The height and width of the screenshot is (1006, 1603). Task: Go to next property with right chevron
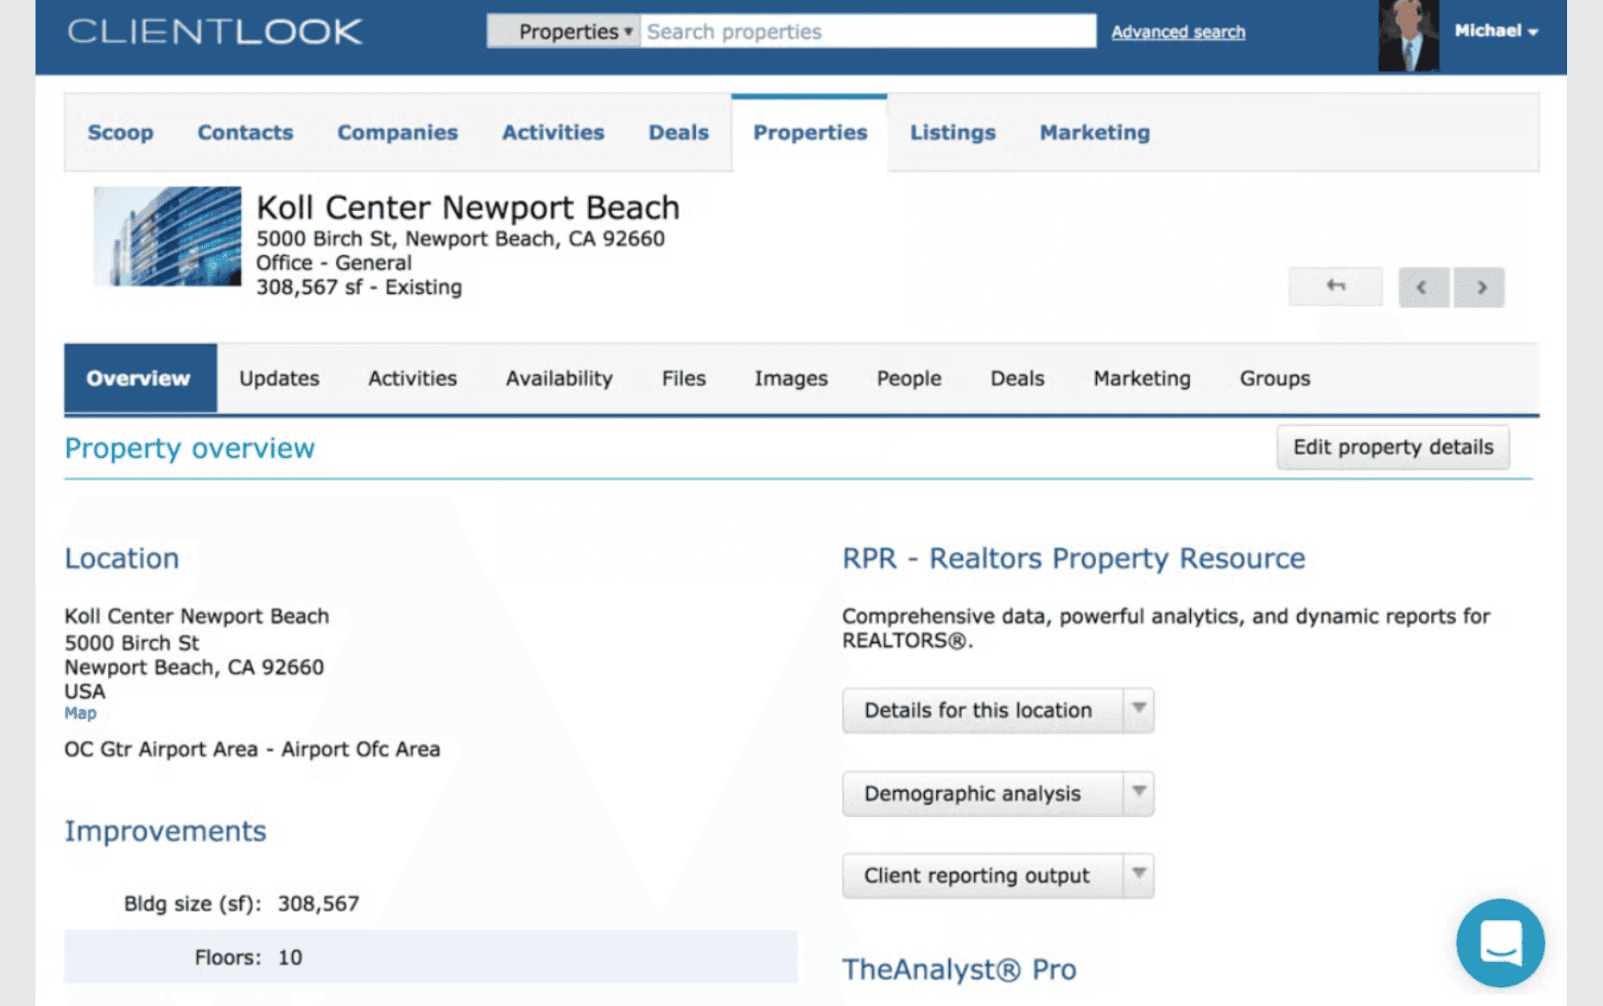click(x=1480, y=287)
